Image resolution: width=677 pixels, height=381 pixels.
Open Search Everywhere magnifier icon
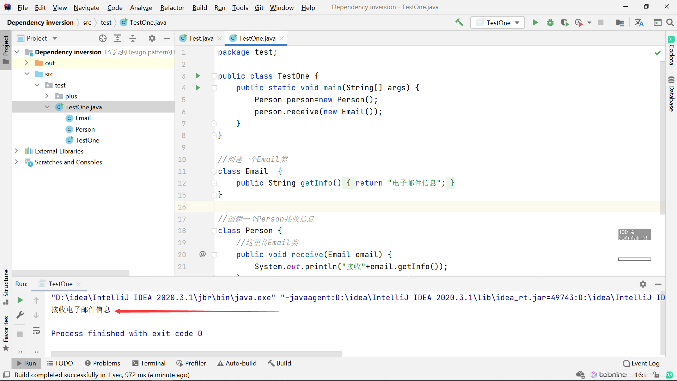670,23
